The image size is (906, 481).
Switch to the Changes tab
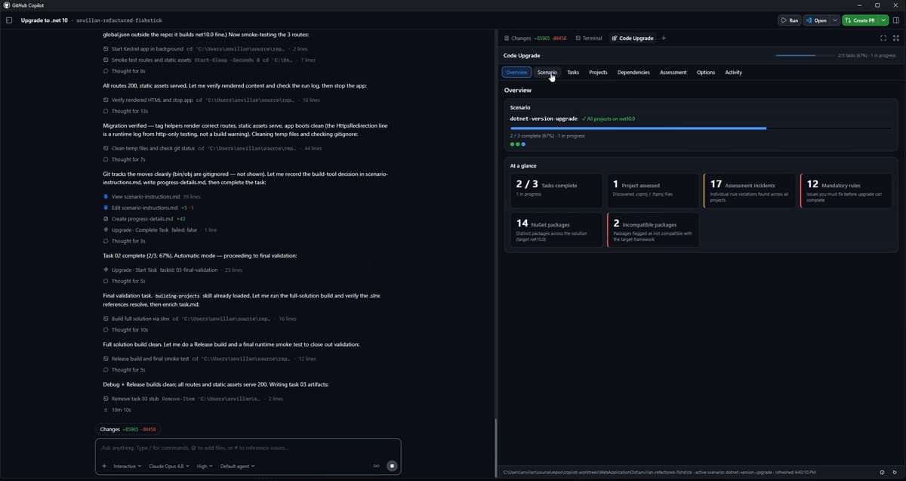tap(535, 38)
